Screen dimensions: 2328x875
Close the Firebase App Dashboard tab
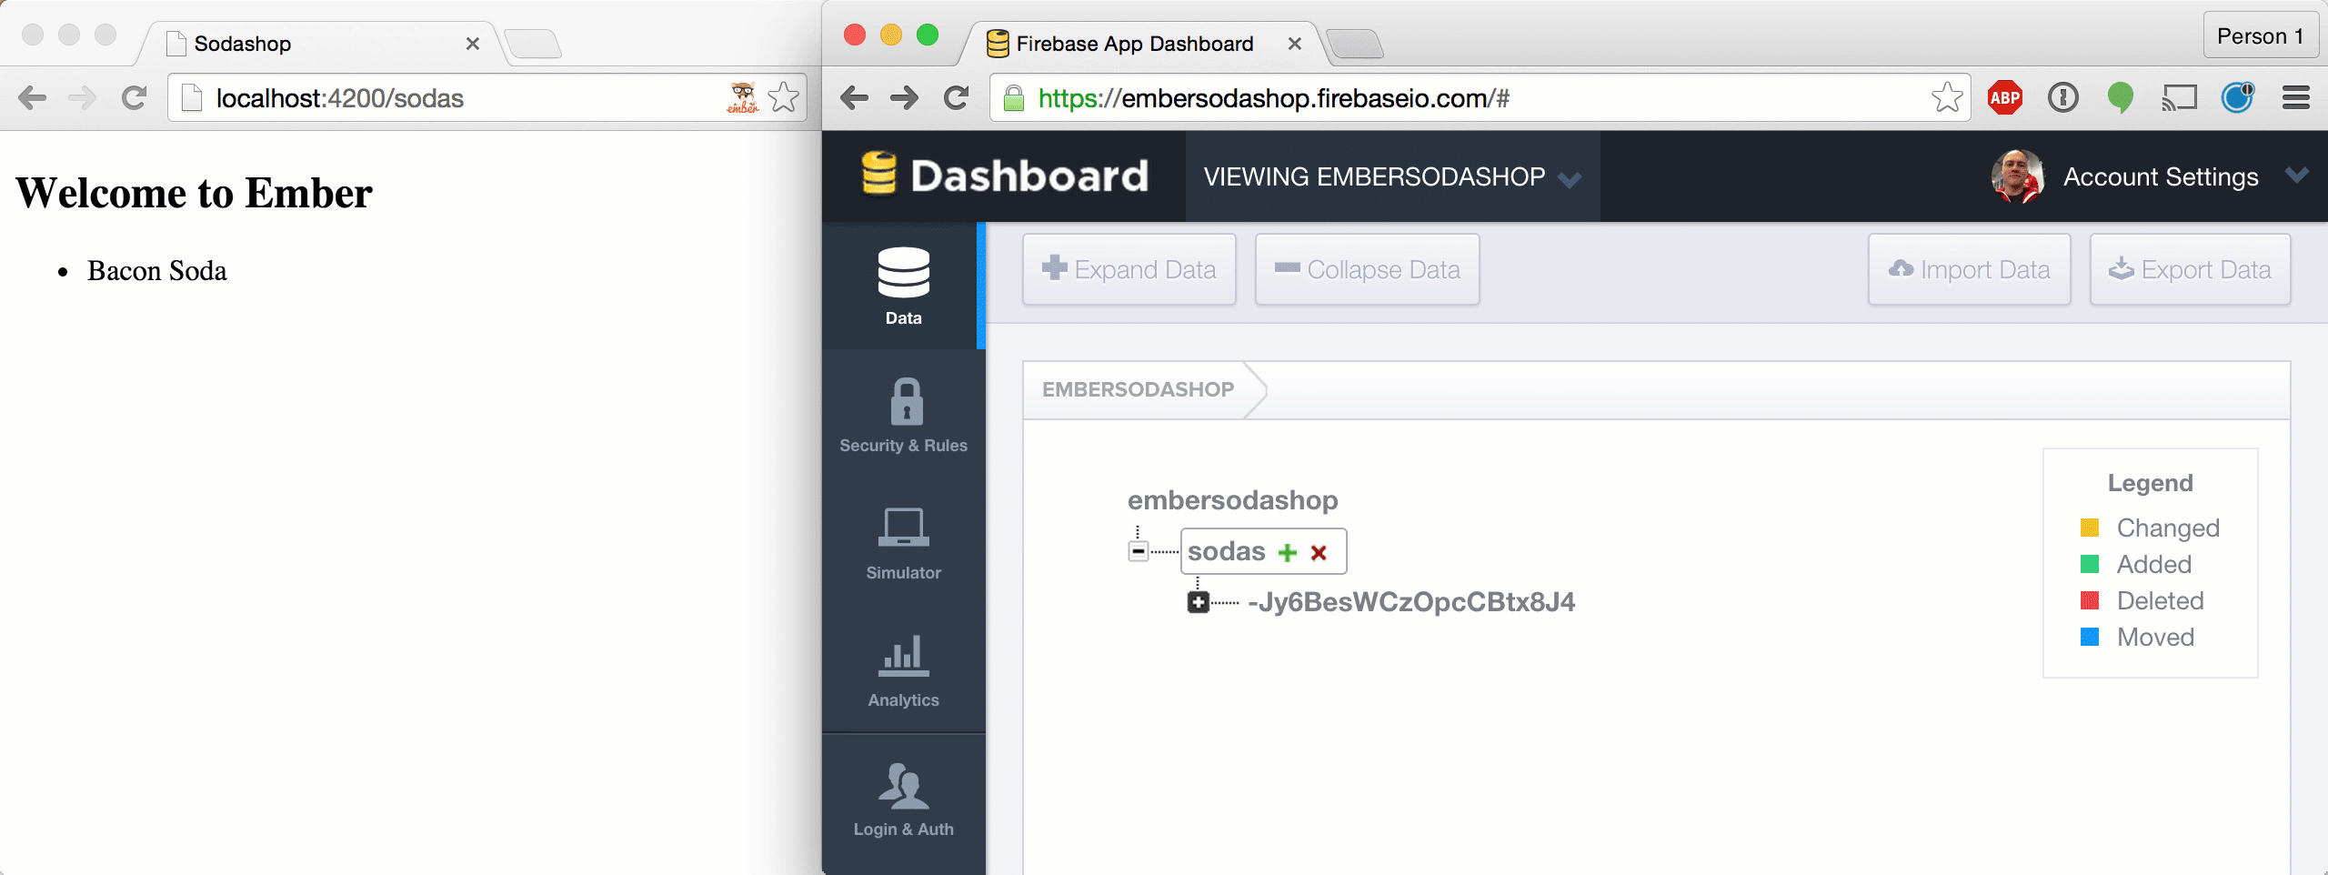click(1295, 44)
